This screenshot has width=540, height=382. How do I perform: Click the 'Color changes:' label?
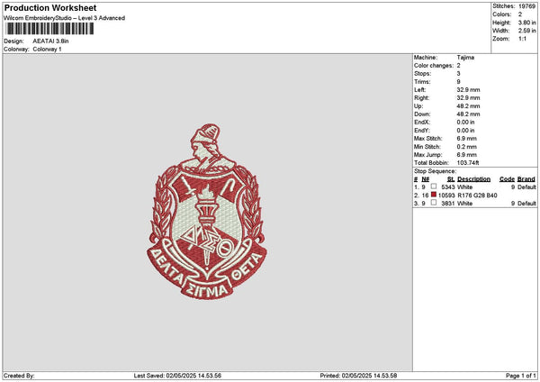click(x=434, y=66)
